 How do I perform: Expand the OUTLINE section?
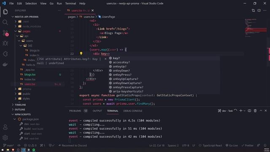(20, 110)
